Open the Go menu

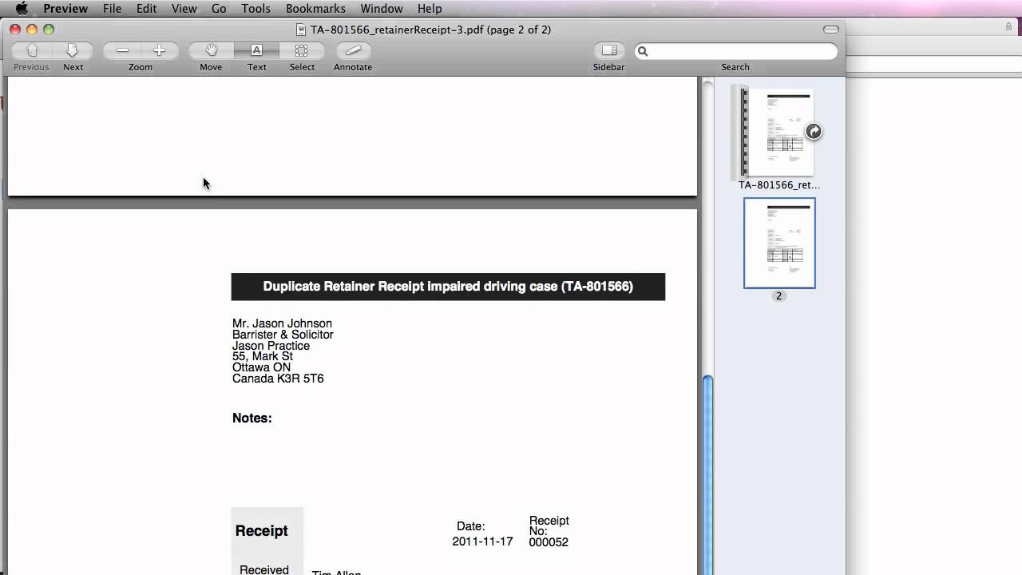(219, 9)
